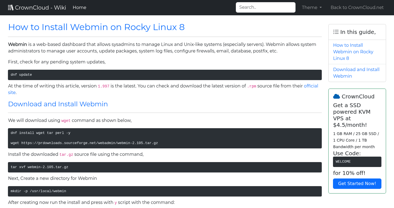Open Back to CrownCloud.net
The height and width of the screenshot is (208, 394).
pos(357,7)
